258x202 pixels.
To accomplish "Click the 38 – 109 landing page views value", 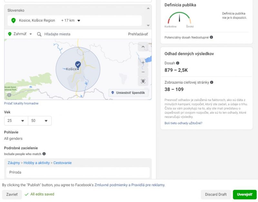I will 174,89.
